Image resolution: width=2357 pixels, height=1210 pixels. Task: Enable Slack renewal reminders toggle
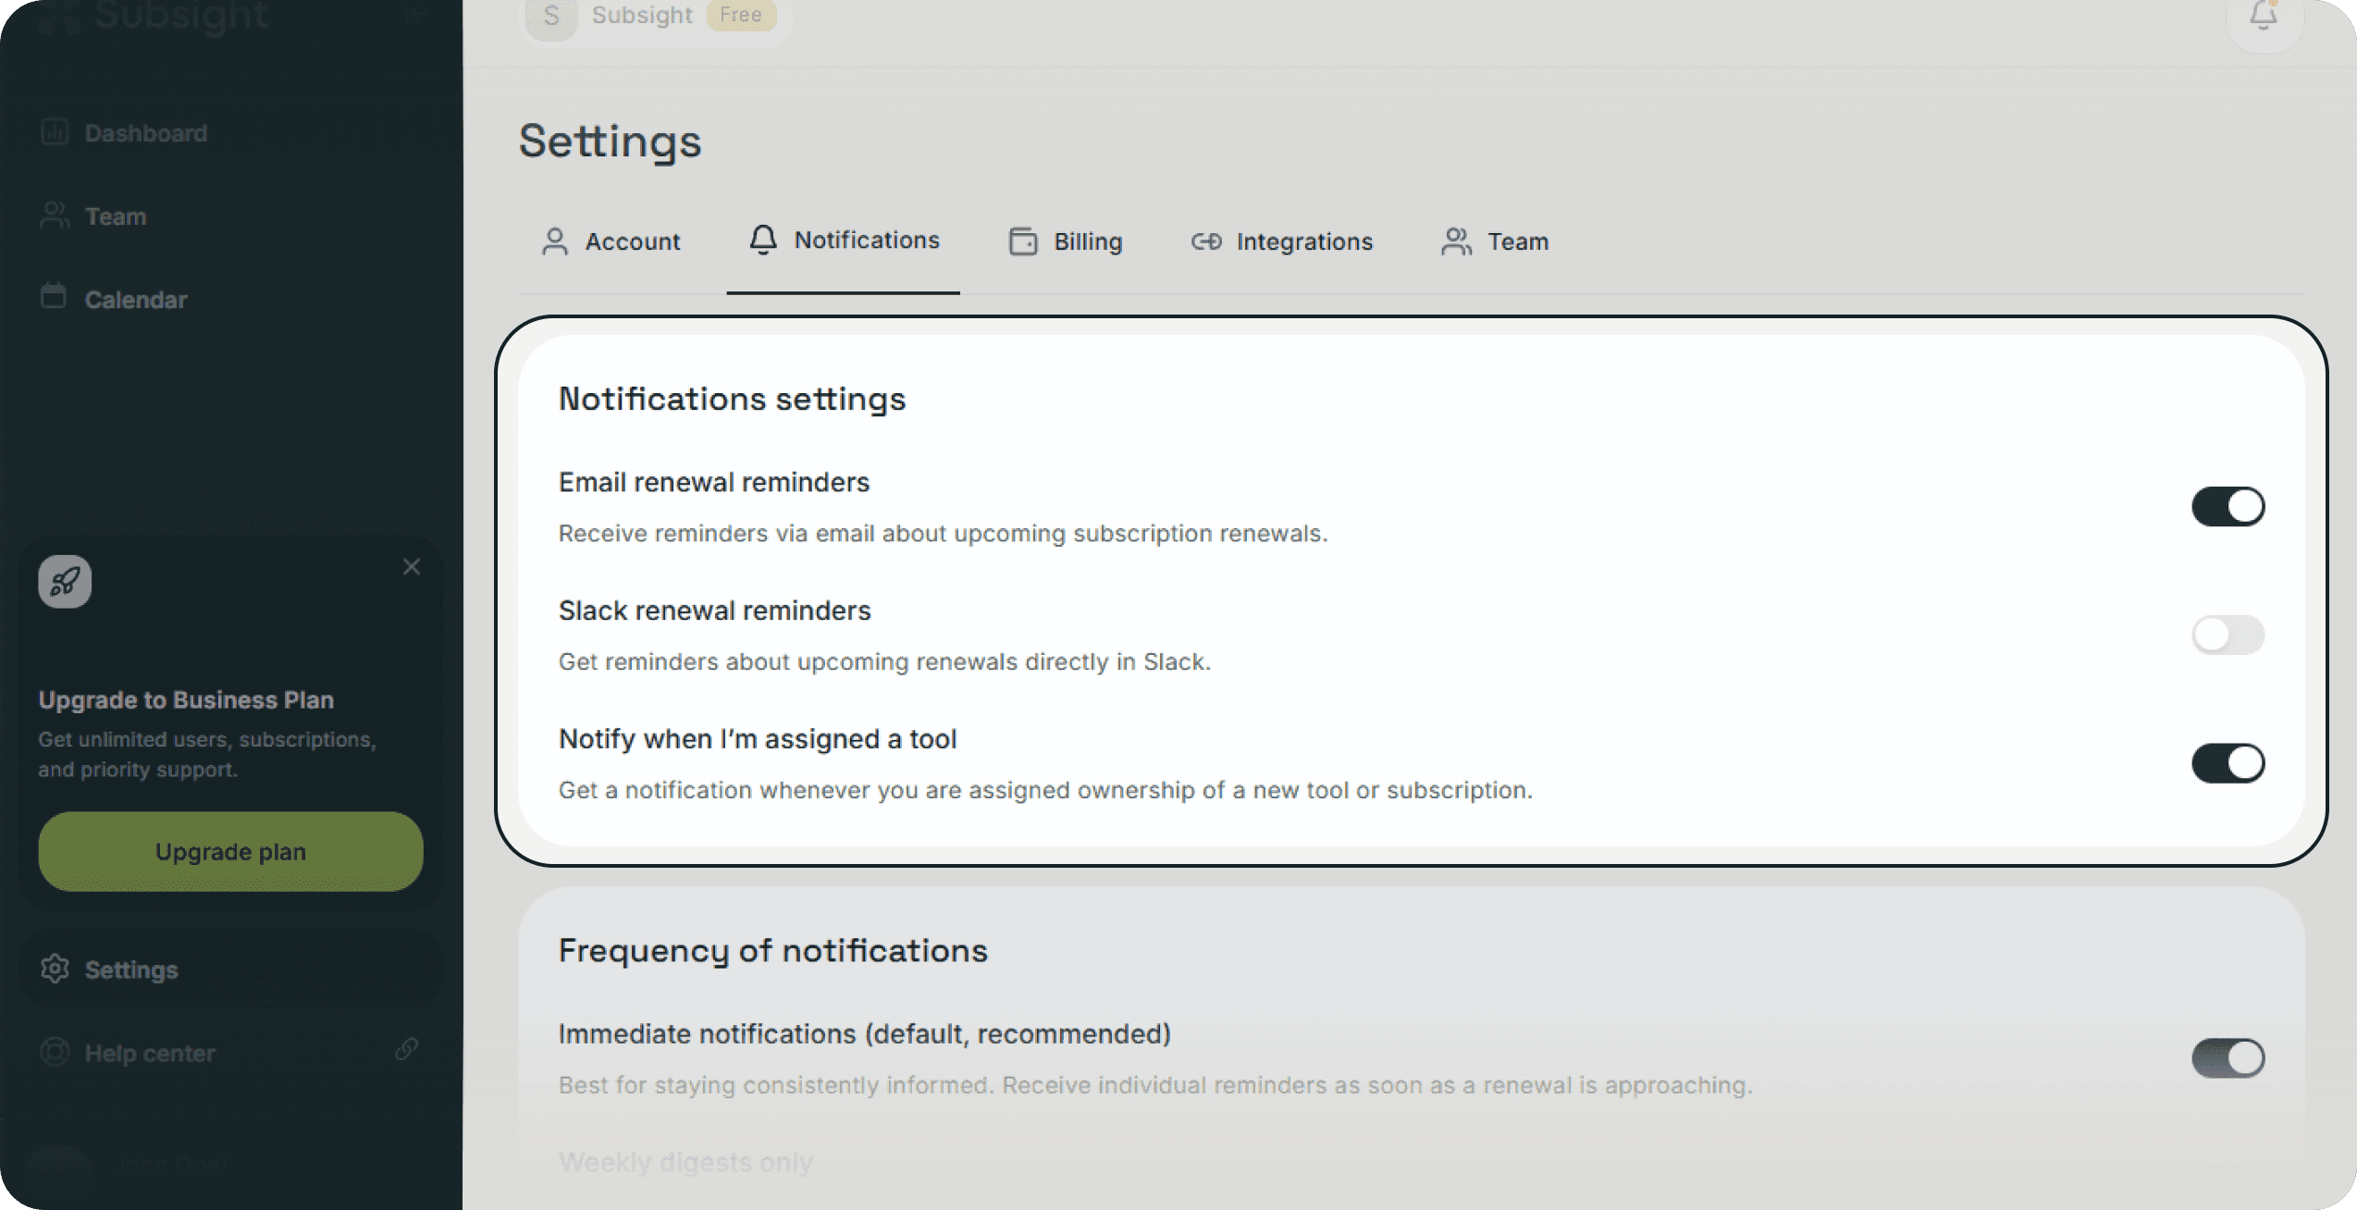click(2228, 635)
